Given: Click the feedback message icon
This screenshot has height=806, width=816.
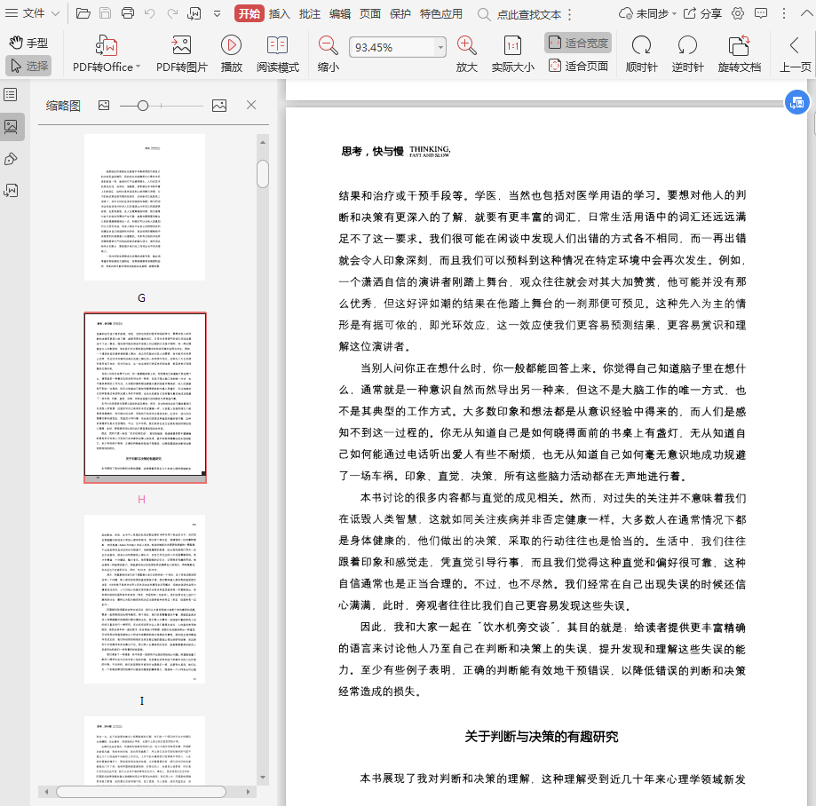Looking at the screenshot, I should coord(761,13).
